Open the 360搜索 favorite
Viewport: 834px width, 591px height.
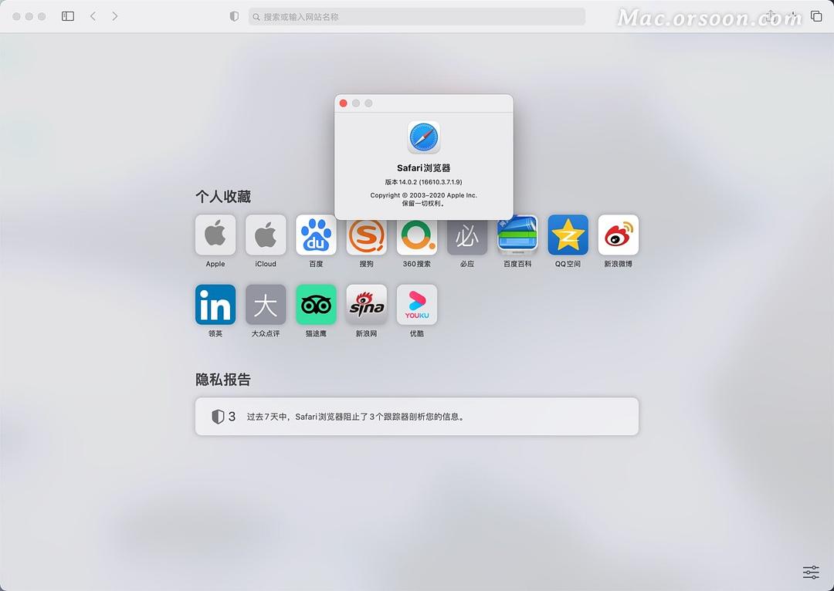click(x=416, y=237)
